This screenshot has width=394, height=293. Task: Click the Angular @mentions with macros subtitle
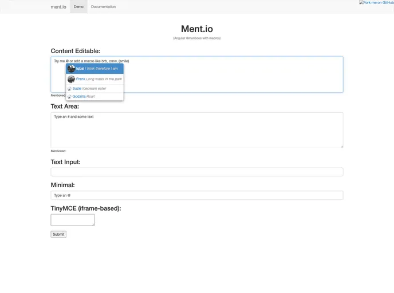click(x=197, y=38)
